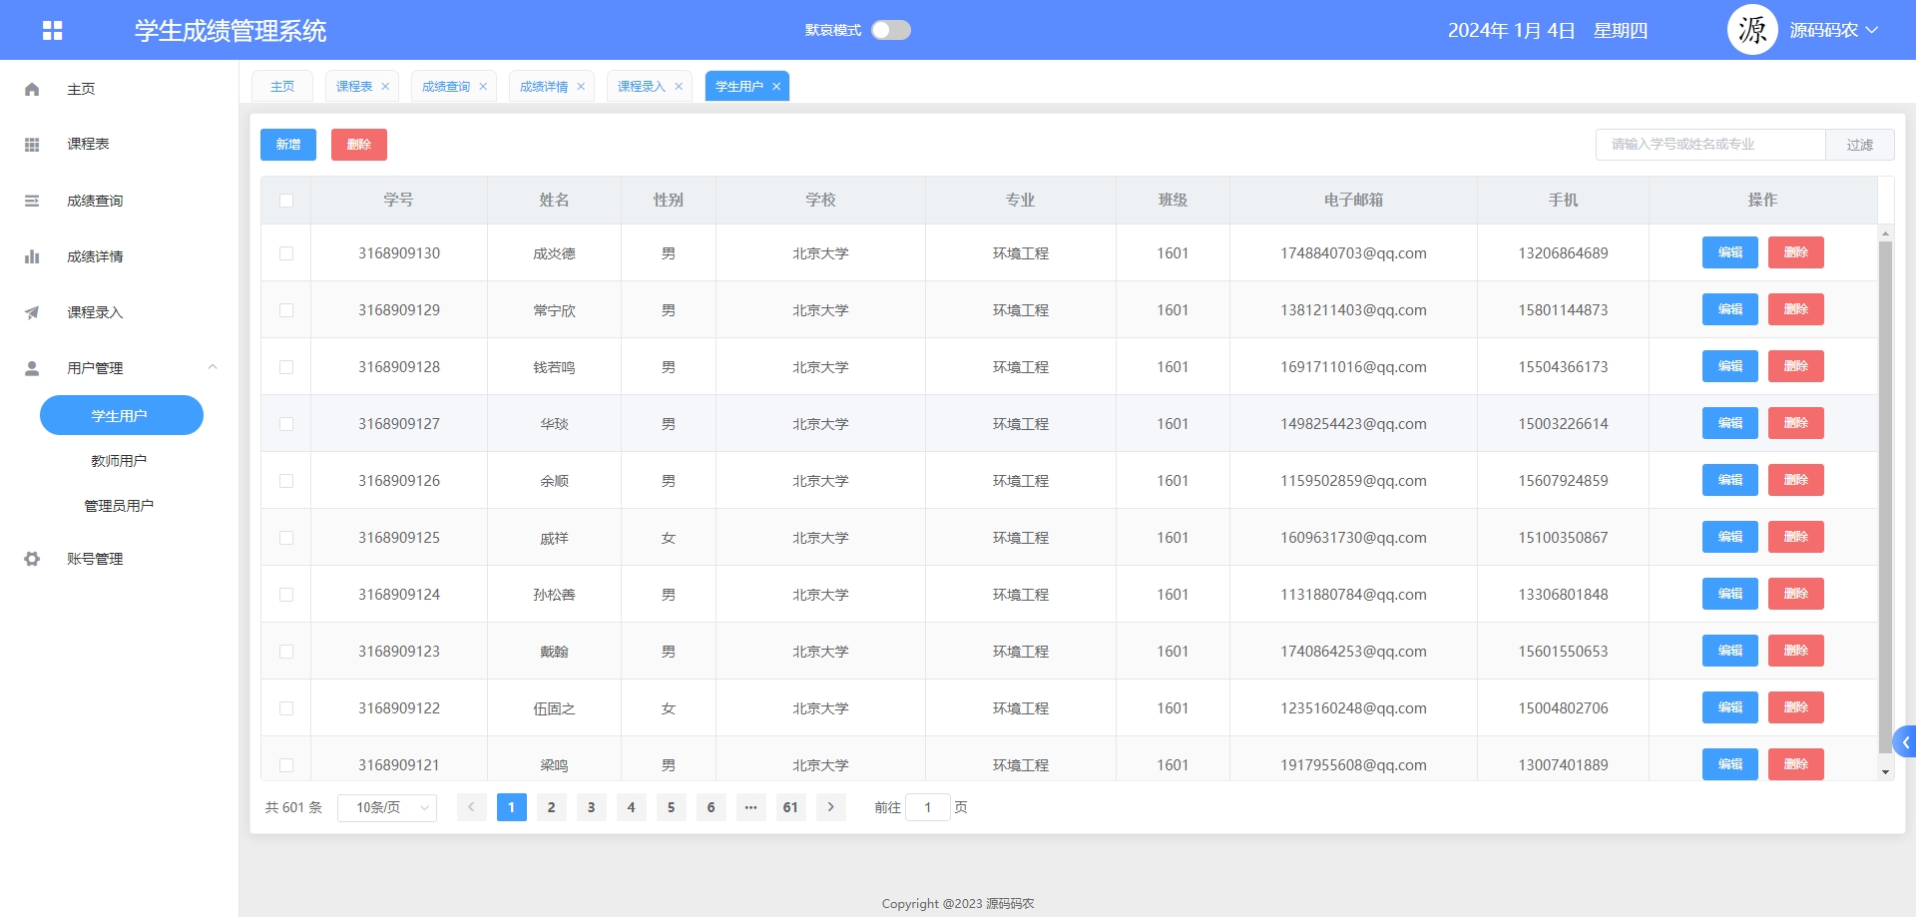The width and height of the screenshot is (1916, 917).
Task: Check the row checkbox for 3168909130
Action: (286, 253)
